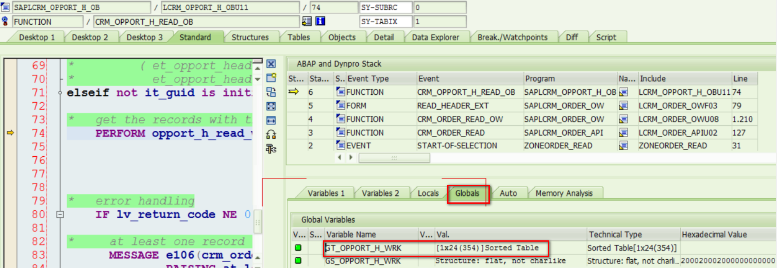Click the source icon in the FORM stack row

[340, 105]
